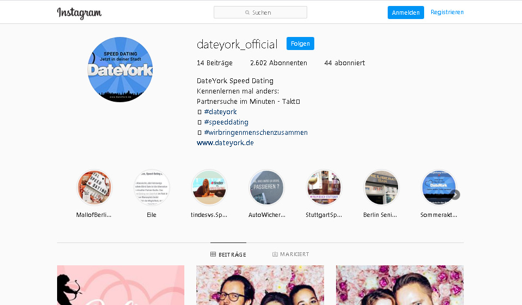Open the StuttgartSp... story highlight
This screenshot has width=522, height=305.
(x=324, y=188)
